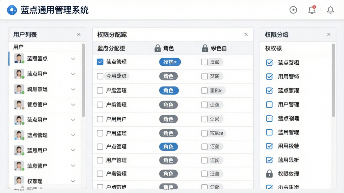Screen dimensions: 344x193
Task: Click the lock icon next to 权限效理
Action: (269, 174)
